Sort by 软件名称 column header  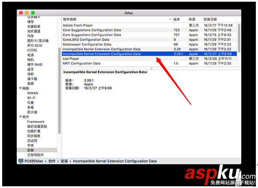click(117, 19)
